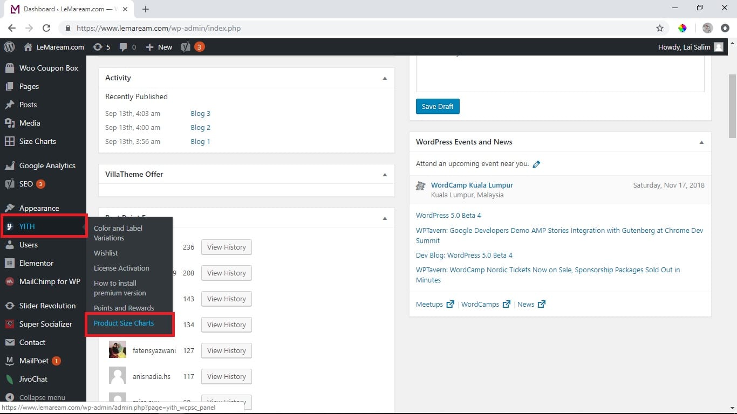Open the LeMaream.com home icon link
Image resolution: width=737 pixels, height=414 pixels.
point(28,47)
